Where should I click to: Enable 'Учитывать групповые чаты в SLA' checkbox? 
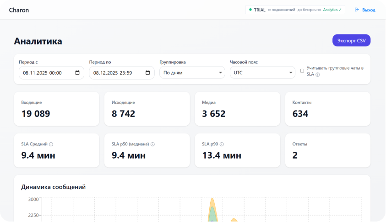(302, 71)
